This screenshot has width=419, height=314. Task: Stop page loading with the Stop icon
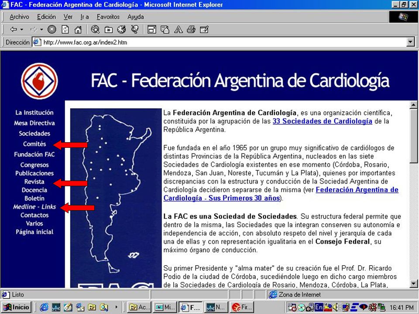tap(52, 29)
